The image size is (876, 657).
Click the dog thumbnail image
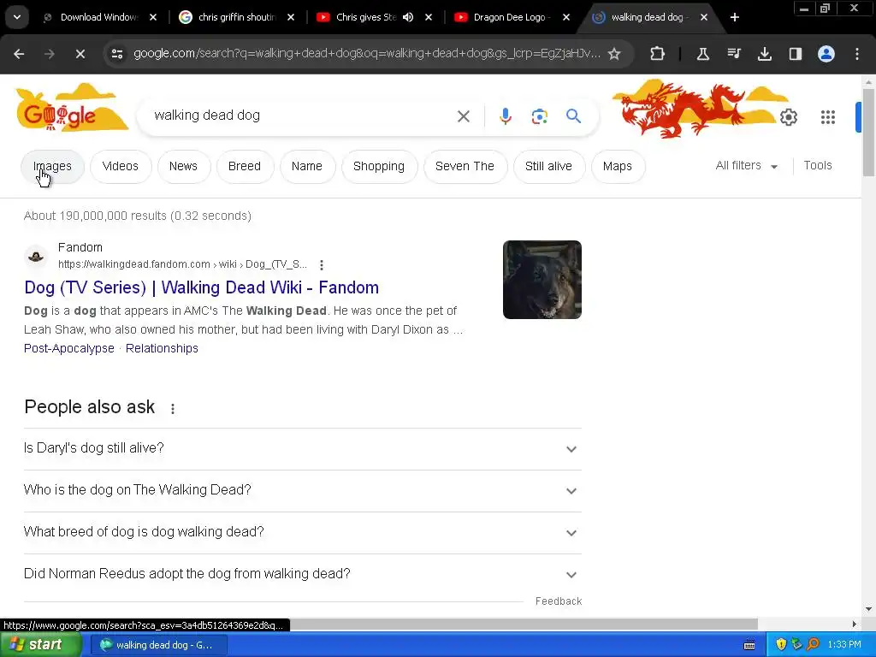coord(542,280)
